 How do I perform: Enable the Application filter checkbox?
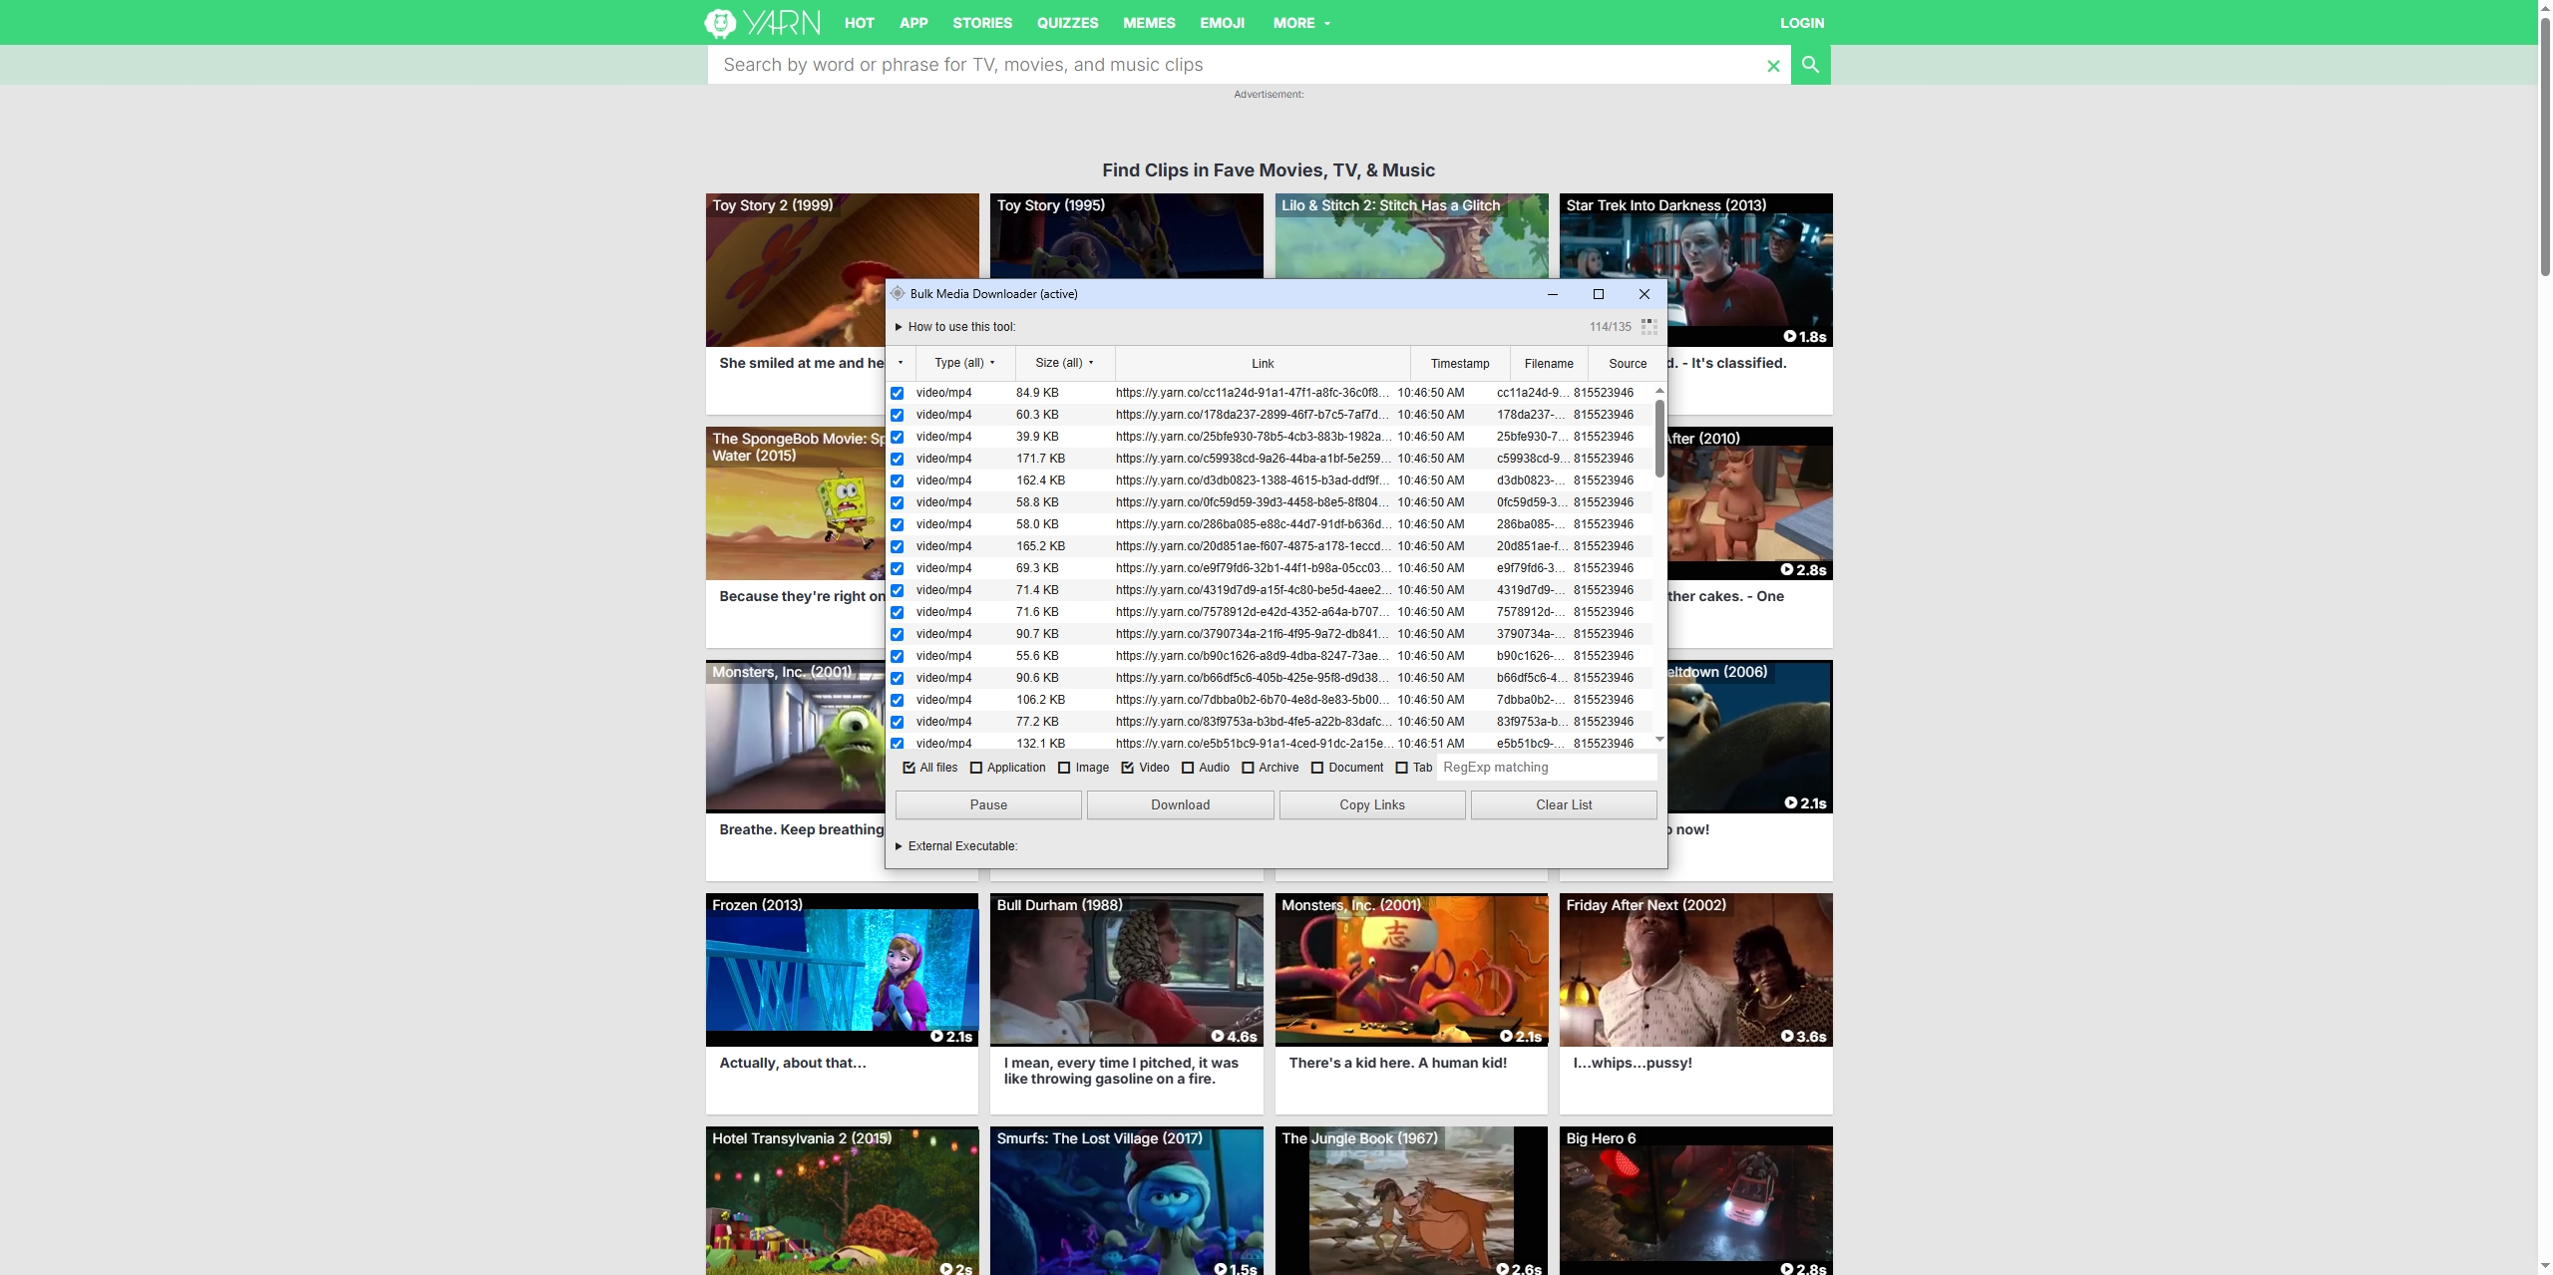(976, 768)
